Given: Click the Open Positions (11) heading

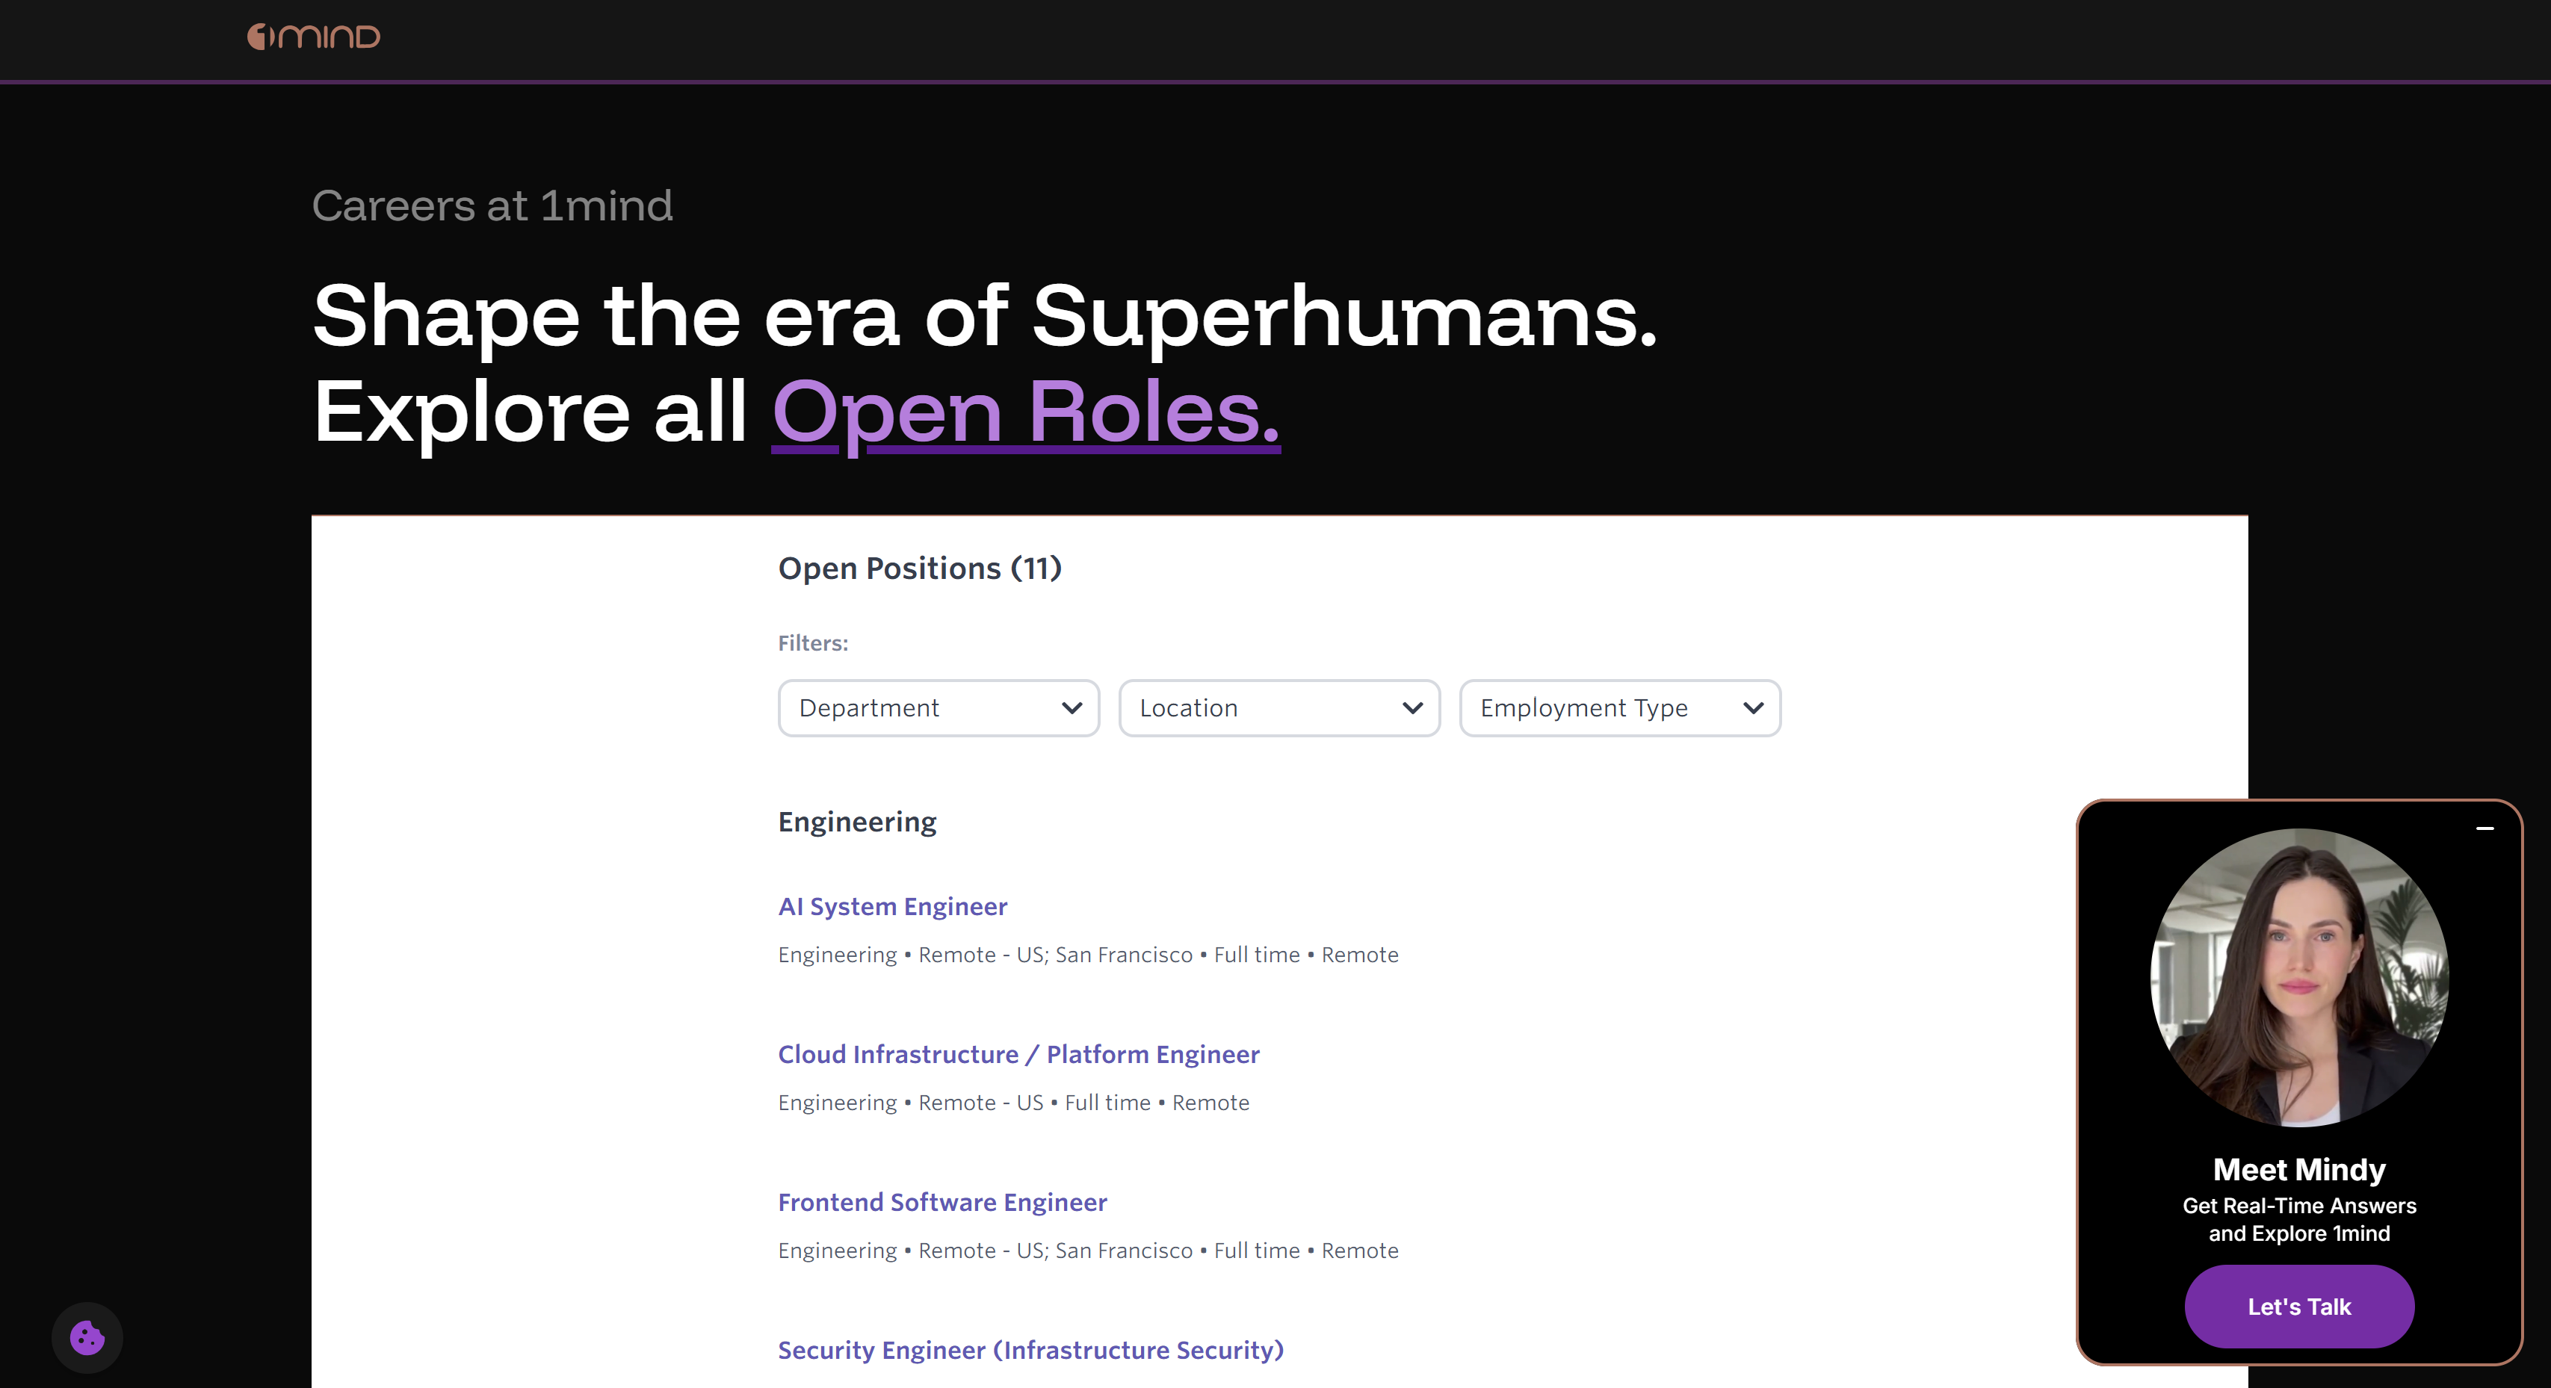Looking at the screenshot, I should coord(919,568).
